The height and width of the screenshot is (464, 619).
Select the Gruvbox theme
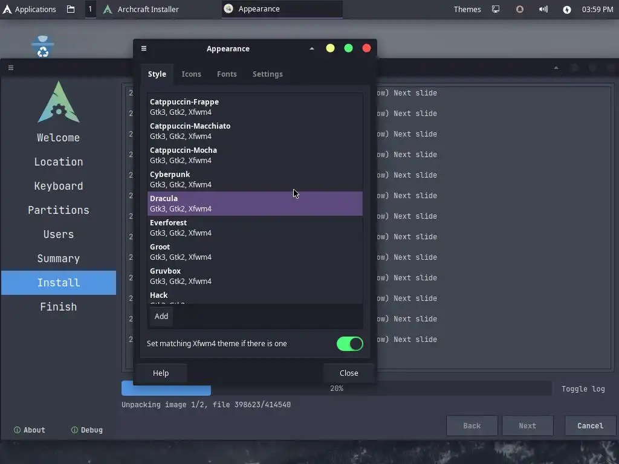coord(255,275)
